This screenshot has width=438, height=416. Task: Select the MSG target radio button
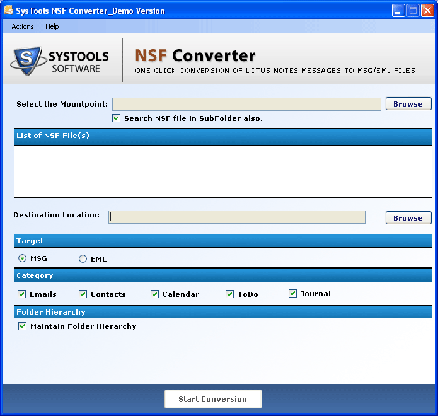click(22, 258)
